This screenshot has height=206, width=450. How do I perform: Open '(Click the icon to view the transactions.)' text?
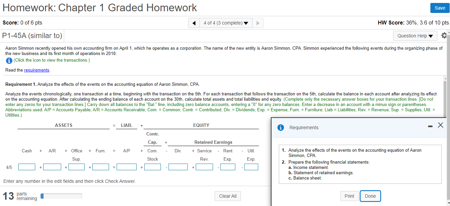click(x=52, y=60)
